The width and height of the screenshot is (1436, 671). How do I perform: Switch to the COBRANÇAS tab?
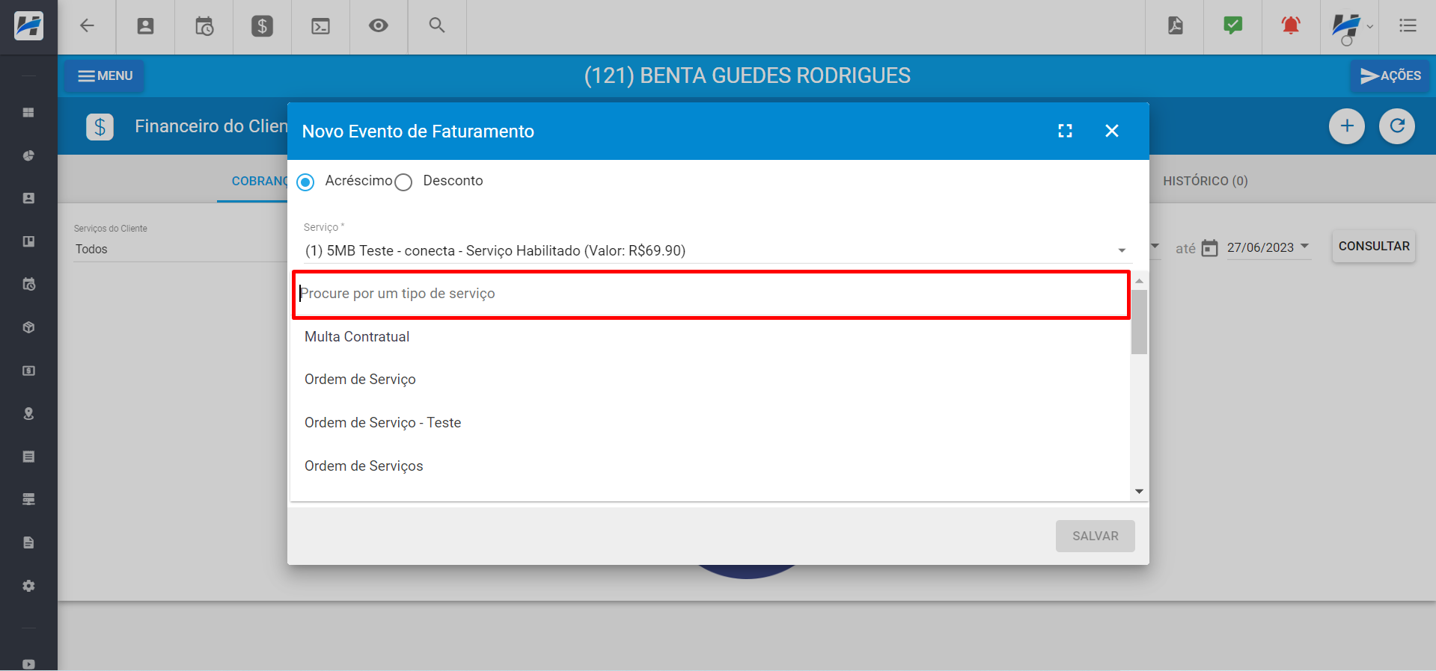click(259, 181)
